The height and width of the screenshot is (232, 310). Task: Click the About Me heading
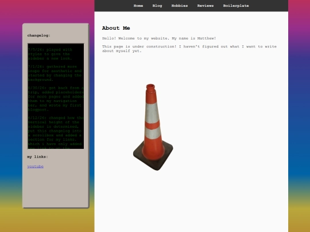[x=116, y=28]
